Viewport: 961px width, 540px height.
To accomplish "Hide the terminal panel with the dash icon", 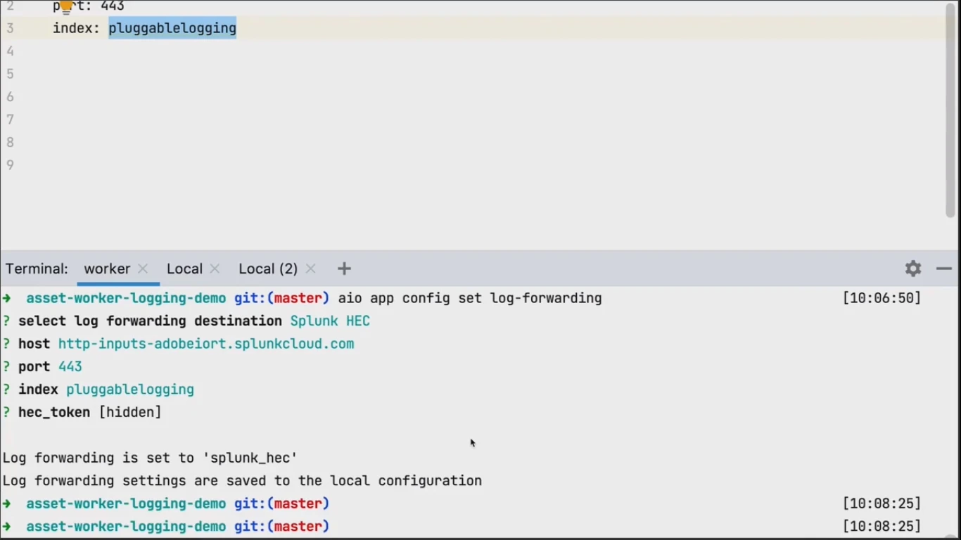I will [943, 269].
